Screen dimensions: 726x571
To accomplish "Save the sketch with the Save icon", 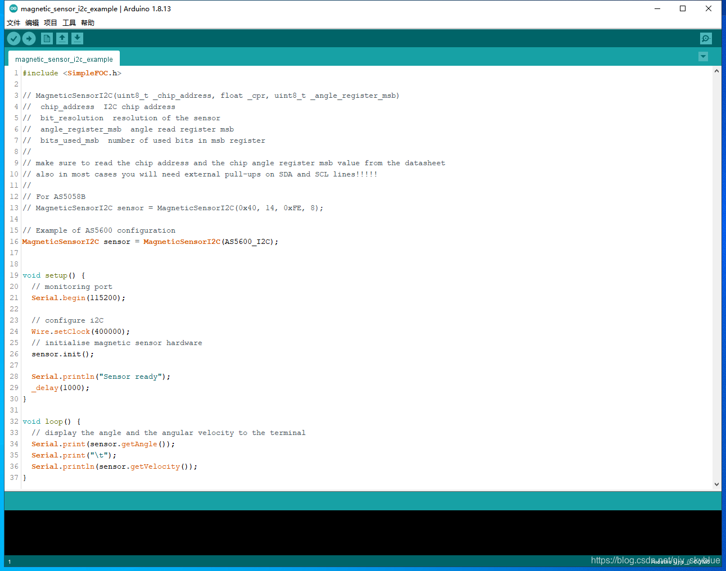I will pyautogui.click(x=78, y=38).
